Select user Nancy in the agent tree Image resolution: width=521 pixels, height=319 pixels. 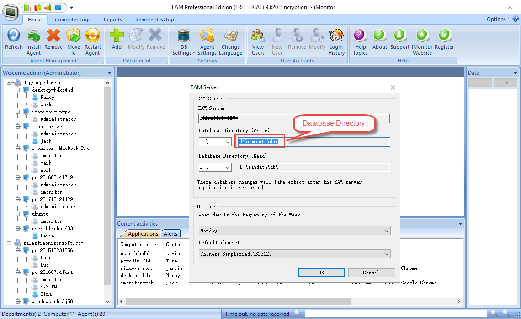[47, 97]
